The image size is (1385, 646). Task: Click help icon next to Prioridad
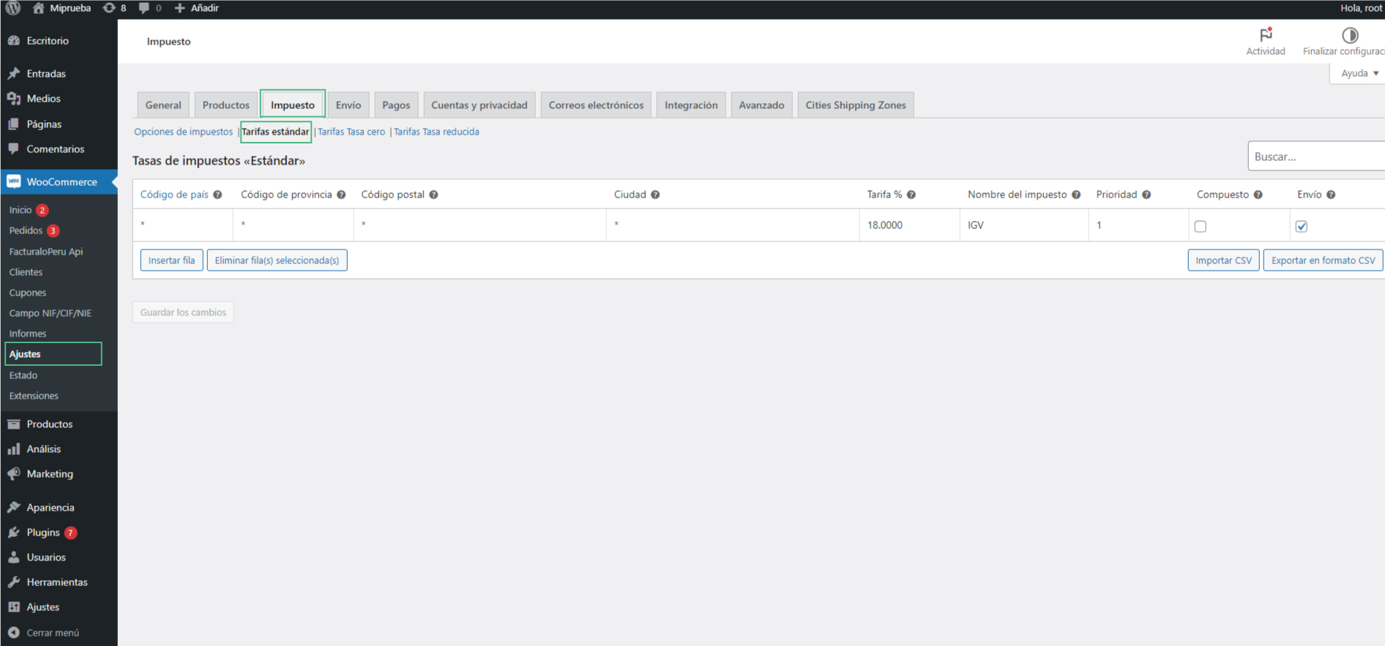pyautogui.click(x=1146, y=195)
